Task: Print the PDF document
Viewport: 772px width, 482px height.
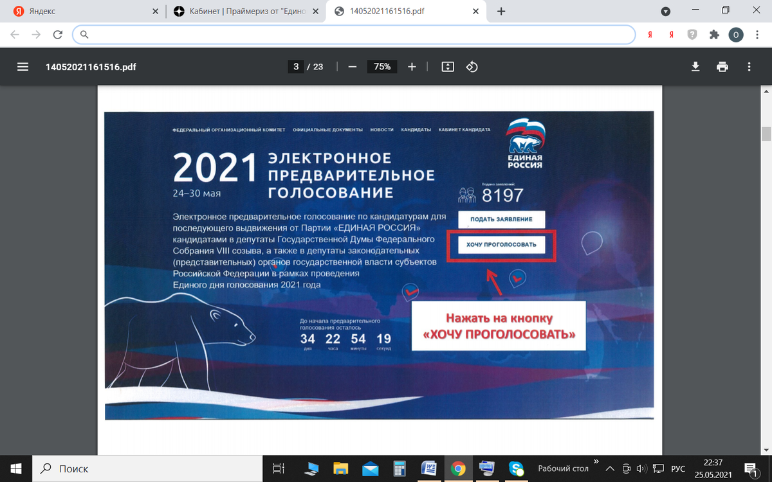Action: [722, 67]
